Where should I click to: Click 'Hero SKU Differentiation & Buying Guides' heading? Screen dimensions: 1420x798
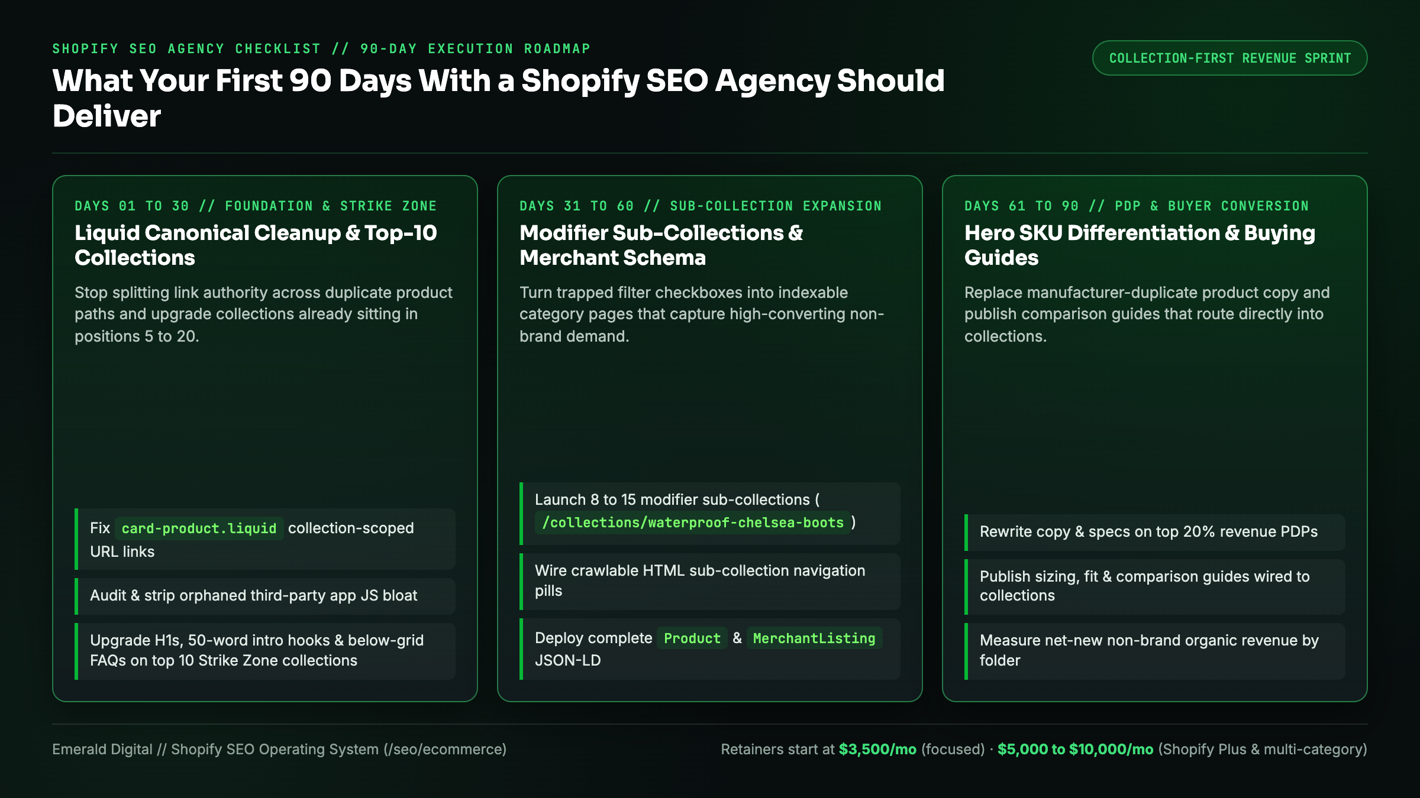pyautogui.click(x=1140, y=245)
